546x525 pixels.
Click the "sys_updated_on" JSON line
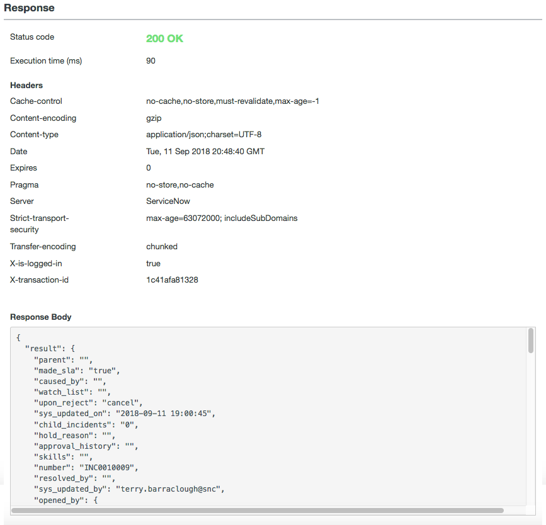tap(124, 414)
